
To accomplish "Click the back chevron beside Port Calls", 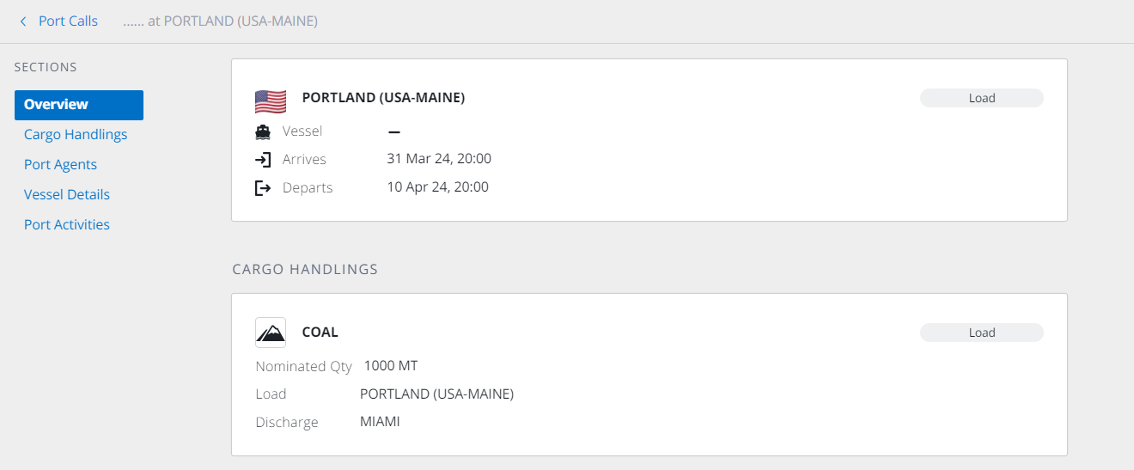I will (x=23, y=21).
